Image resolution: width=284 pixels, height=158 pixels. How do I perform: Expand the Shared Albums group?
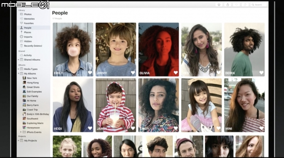19,60
